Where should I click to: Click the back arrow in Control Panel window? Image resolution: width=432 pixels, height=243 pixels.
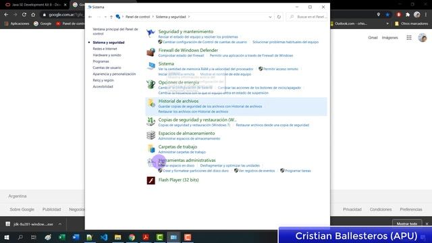point(90,17)
